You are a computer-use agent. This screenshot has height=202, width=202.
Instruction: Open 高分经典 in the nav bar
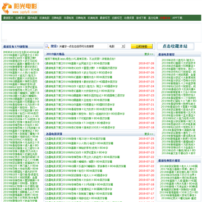click(153, 18)
